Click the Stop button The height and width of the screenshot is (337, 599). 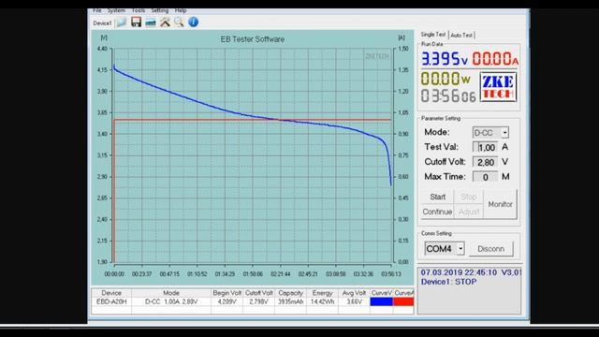coord(469,198)
